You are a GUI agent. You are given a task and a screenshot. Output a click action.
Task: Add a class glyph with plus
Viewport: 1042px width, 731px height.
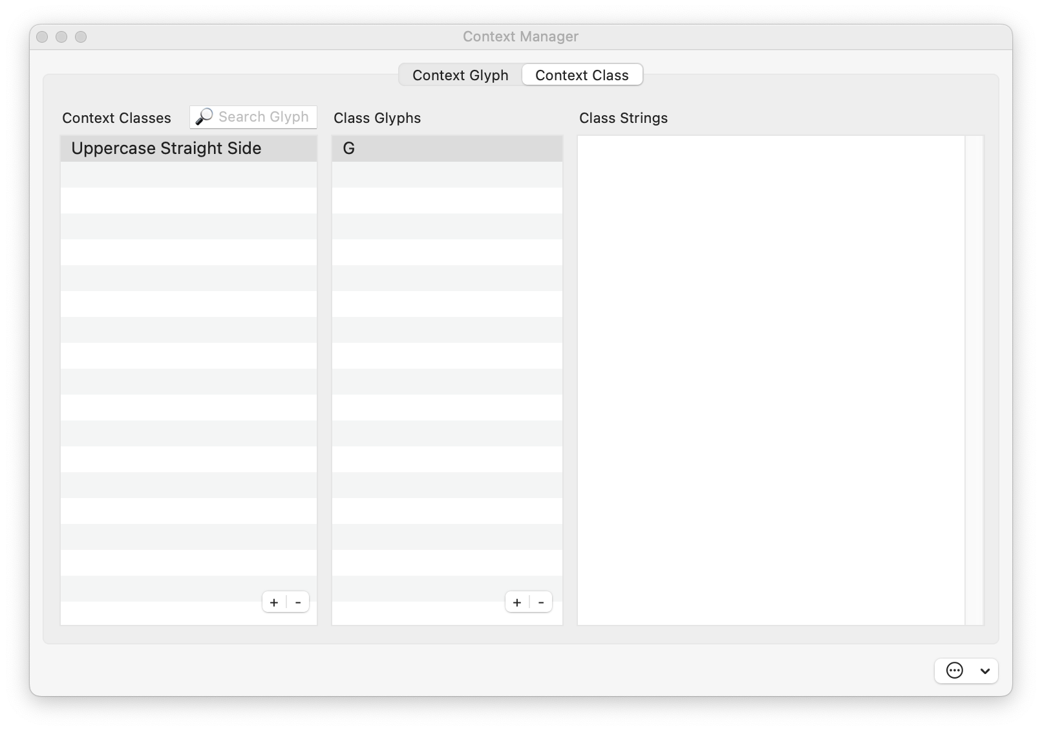coord(517,602)
